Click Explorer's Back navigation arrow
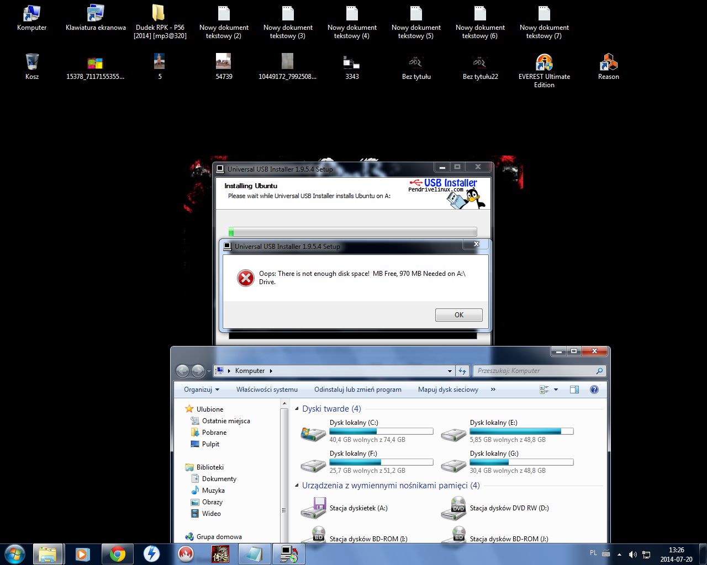707x565 pixels. click(183, 371)
